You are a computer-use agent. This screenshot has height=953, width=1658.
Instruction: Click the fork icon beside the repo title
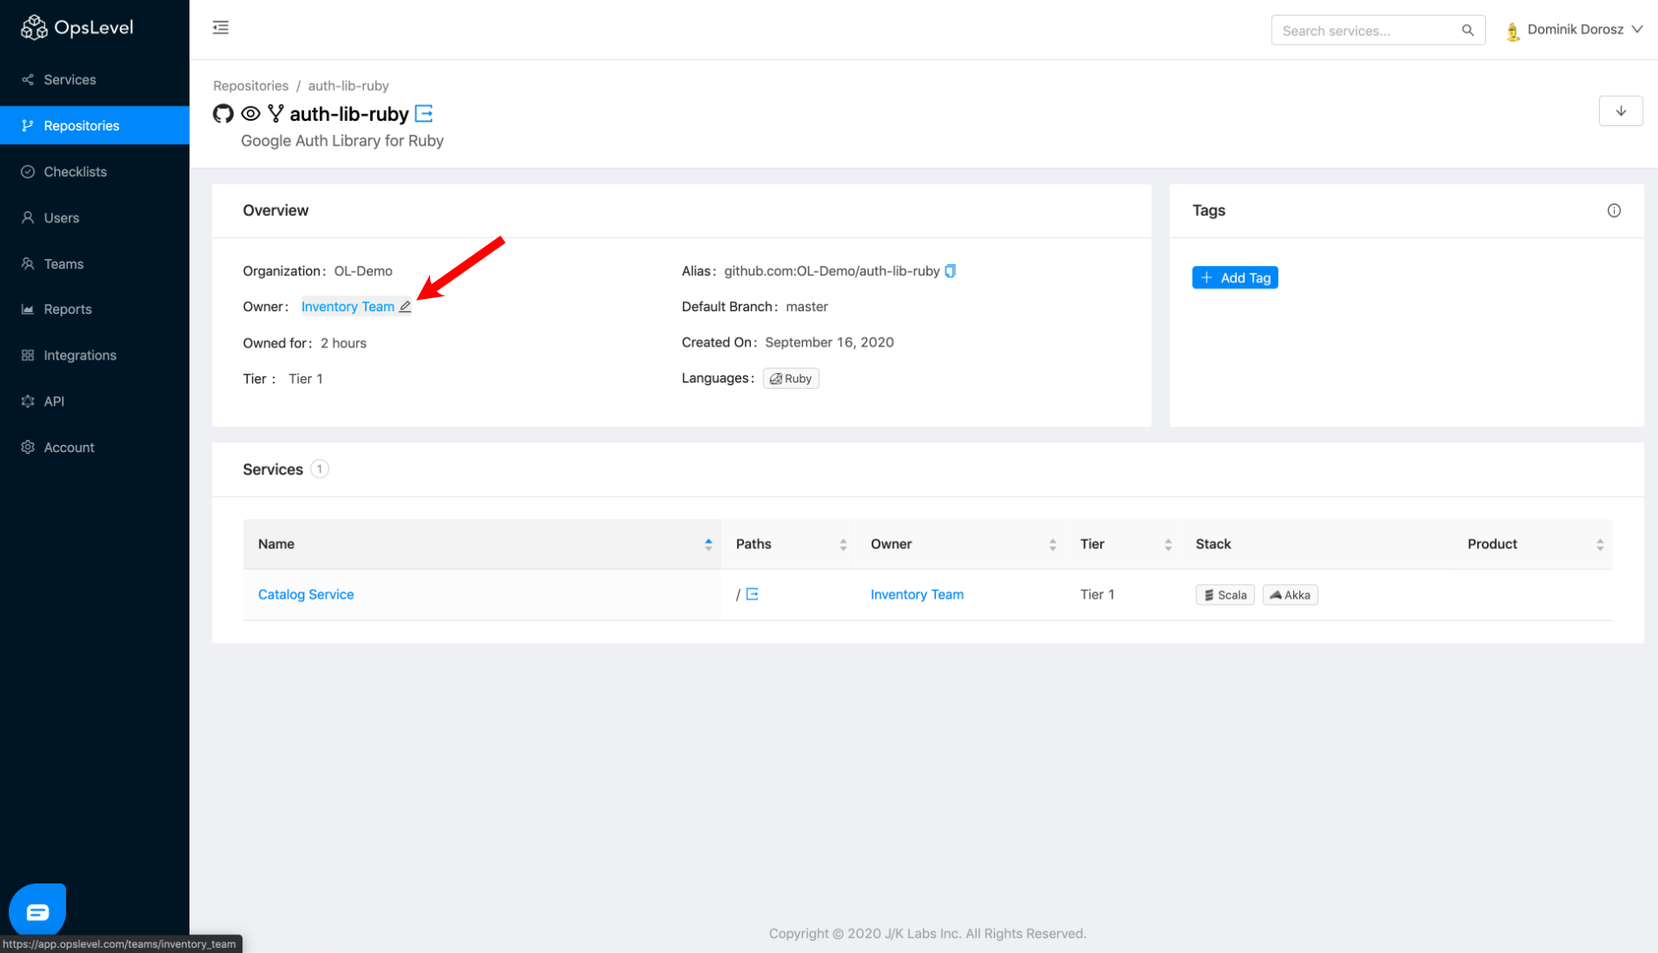tap(276, 114)
